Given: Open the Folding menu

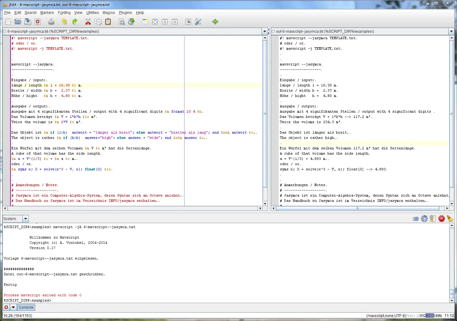Looking at the screenshot, I should [x=64, y=13].
